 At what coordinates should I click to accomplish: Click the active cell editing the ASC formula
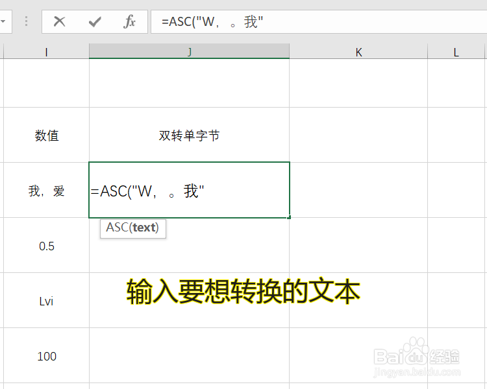pos(189,190)
